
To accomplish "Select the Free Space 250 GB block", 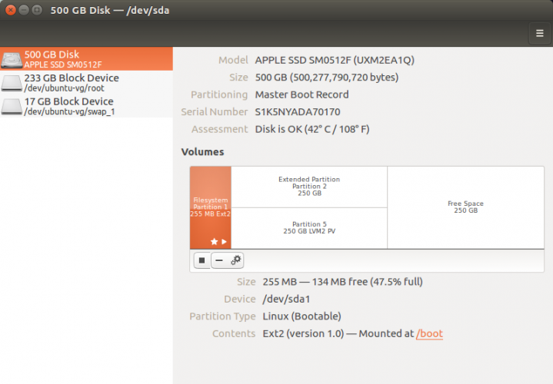I will click(465, 207).
